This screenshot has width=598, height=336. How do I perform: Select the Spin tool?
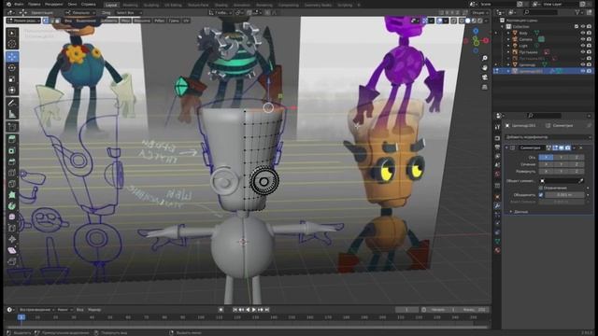click(x=12, y=206)
